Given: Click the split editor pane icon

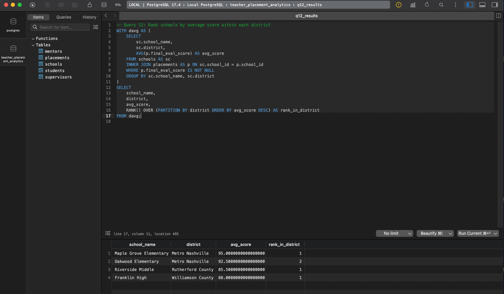Looking at the screenshot, I should (498, 16).
